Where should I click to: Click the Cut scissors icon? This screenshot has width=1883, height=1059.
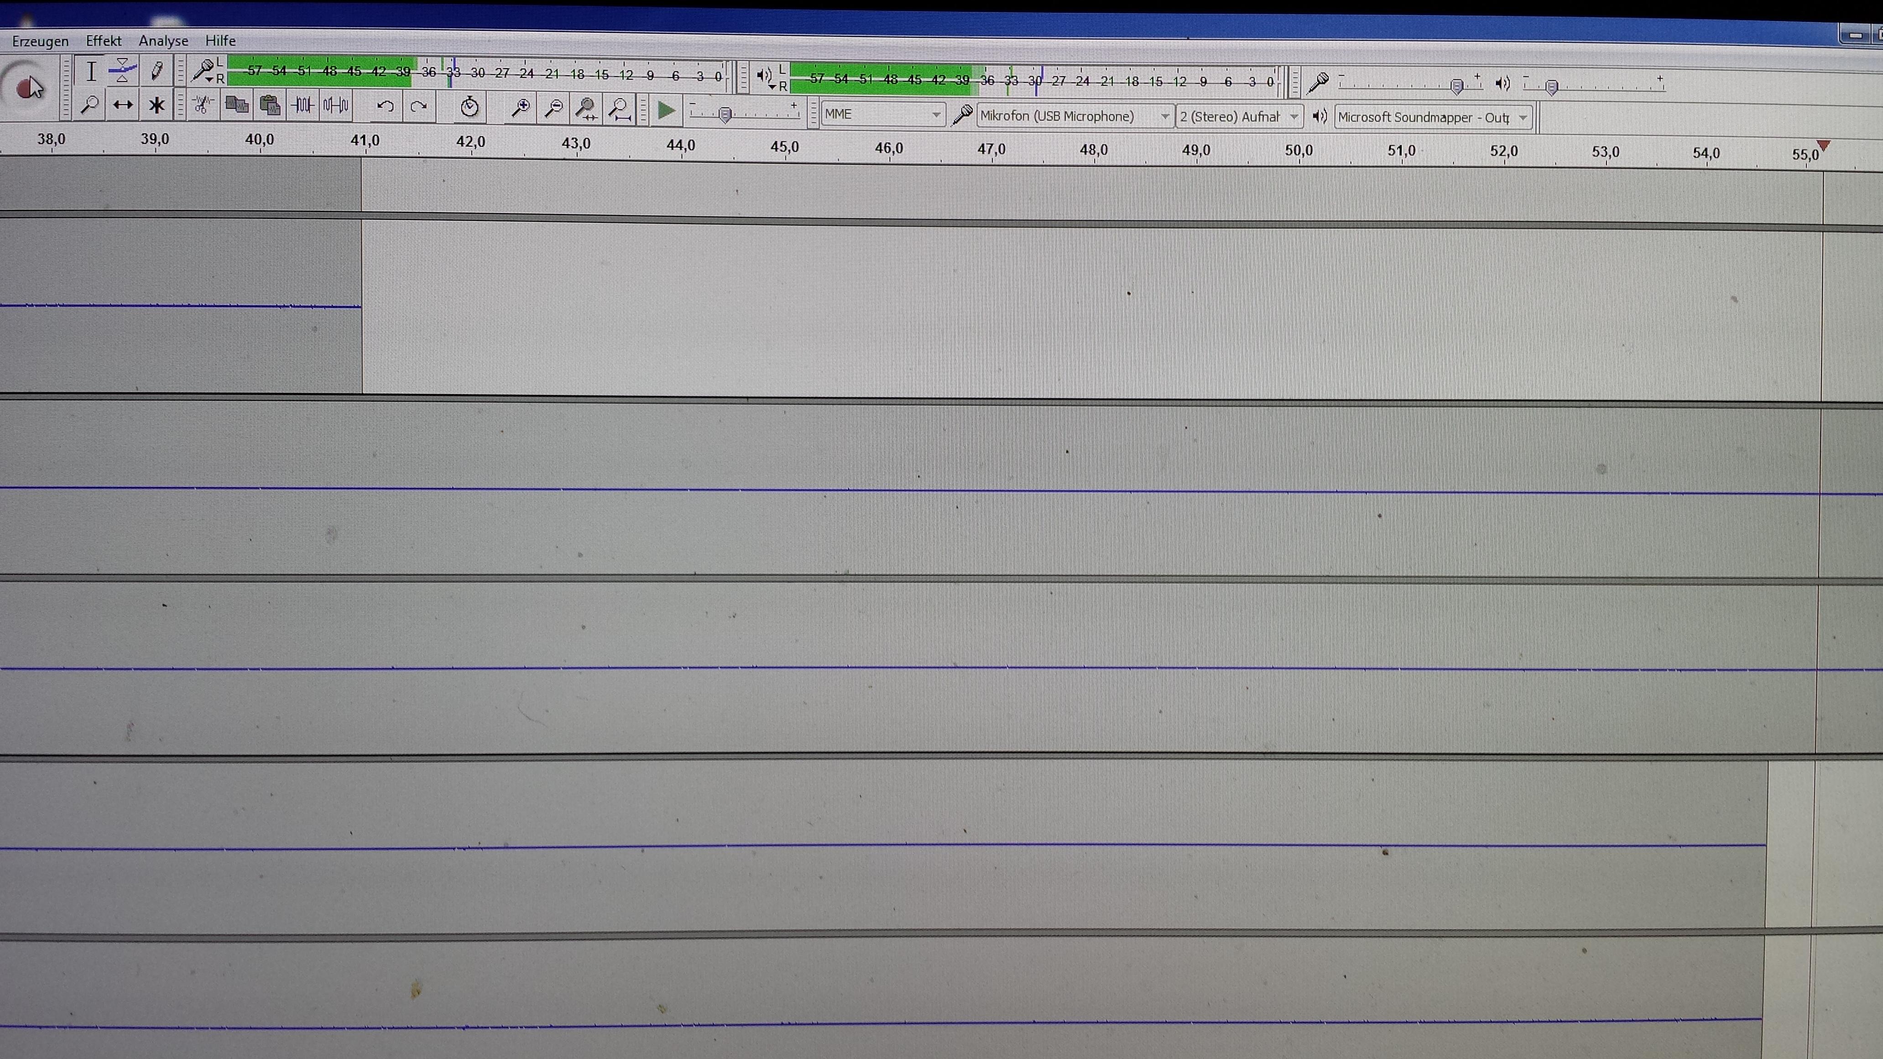[x=203, y=105]
